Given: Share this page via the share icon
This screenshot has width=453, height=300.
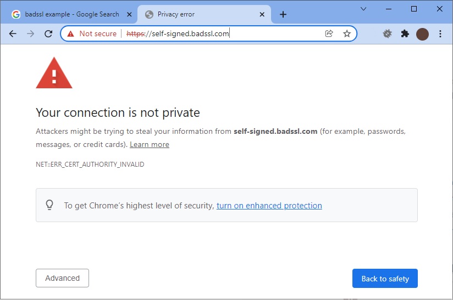Looking at the screenshot, I should [x=329, y=33].
